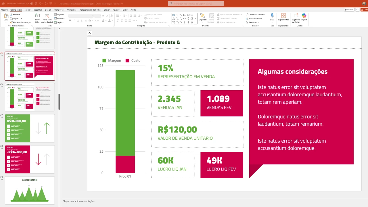Click the Colar paste icon
368x207 pixels.
[6, 16]
